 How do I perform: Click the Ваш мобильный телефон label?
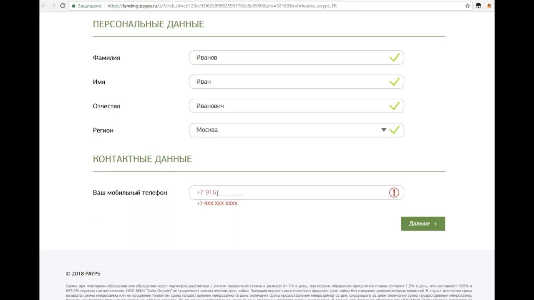pyautogui.click(x=130, y=192)
